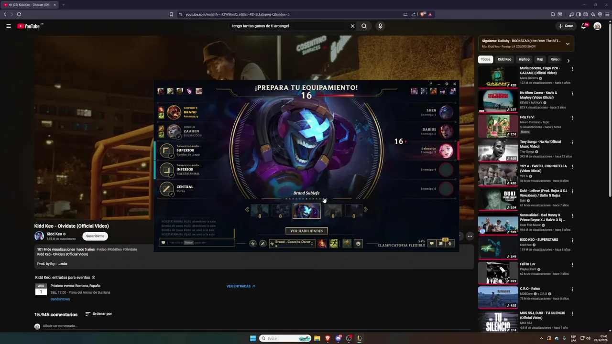612x344 pixels.
Task: Open Brand - Cosecha Oscura rune dropdown
Action: tap(292, 244)
